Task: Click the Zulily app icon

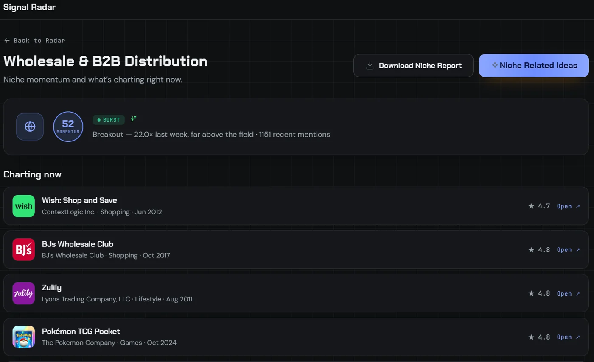Action: click(24, 293)
